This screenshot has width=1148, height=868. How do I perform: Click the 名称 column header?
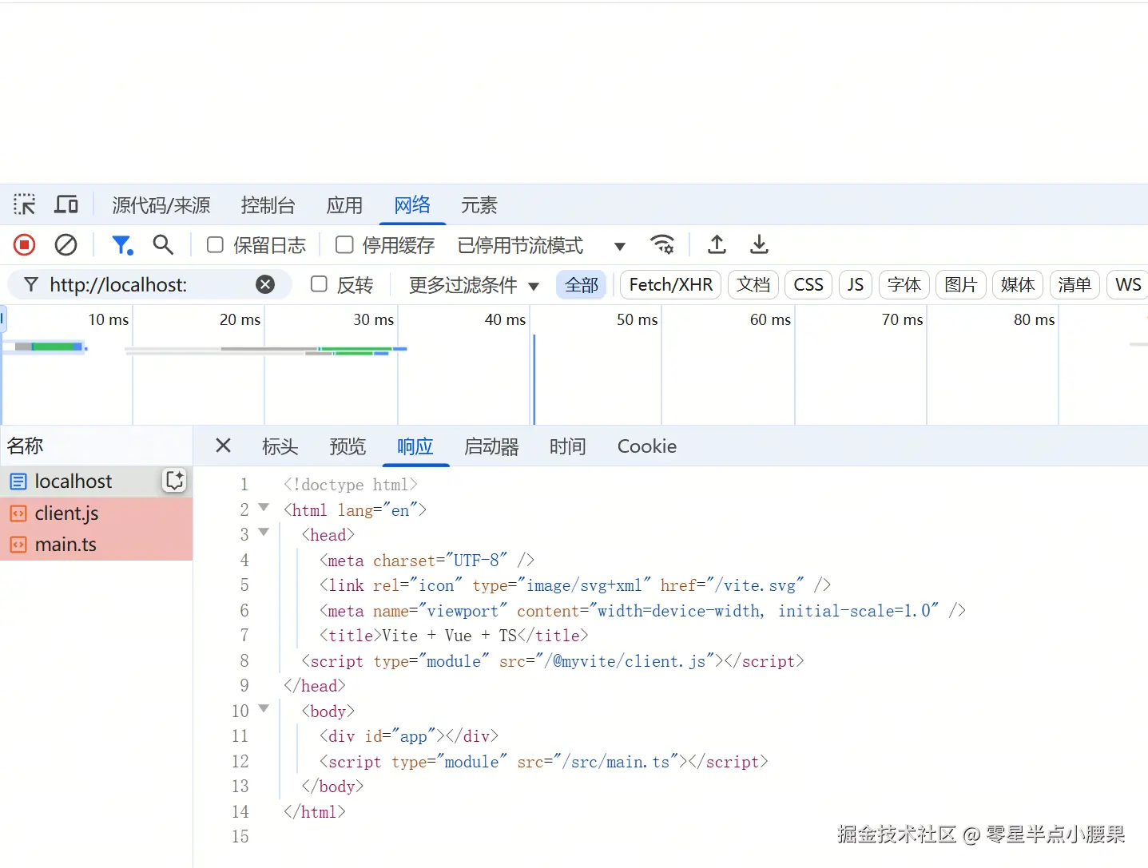pos(96,446)
